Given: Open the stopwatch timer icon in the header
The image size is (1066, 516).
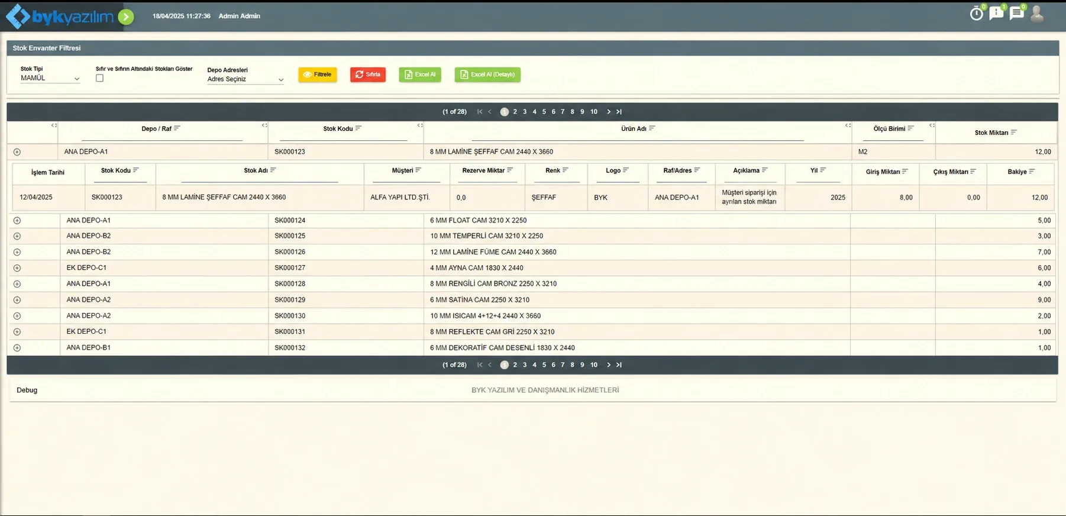Looking at the screenshot, I should [977, 13].
